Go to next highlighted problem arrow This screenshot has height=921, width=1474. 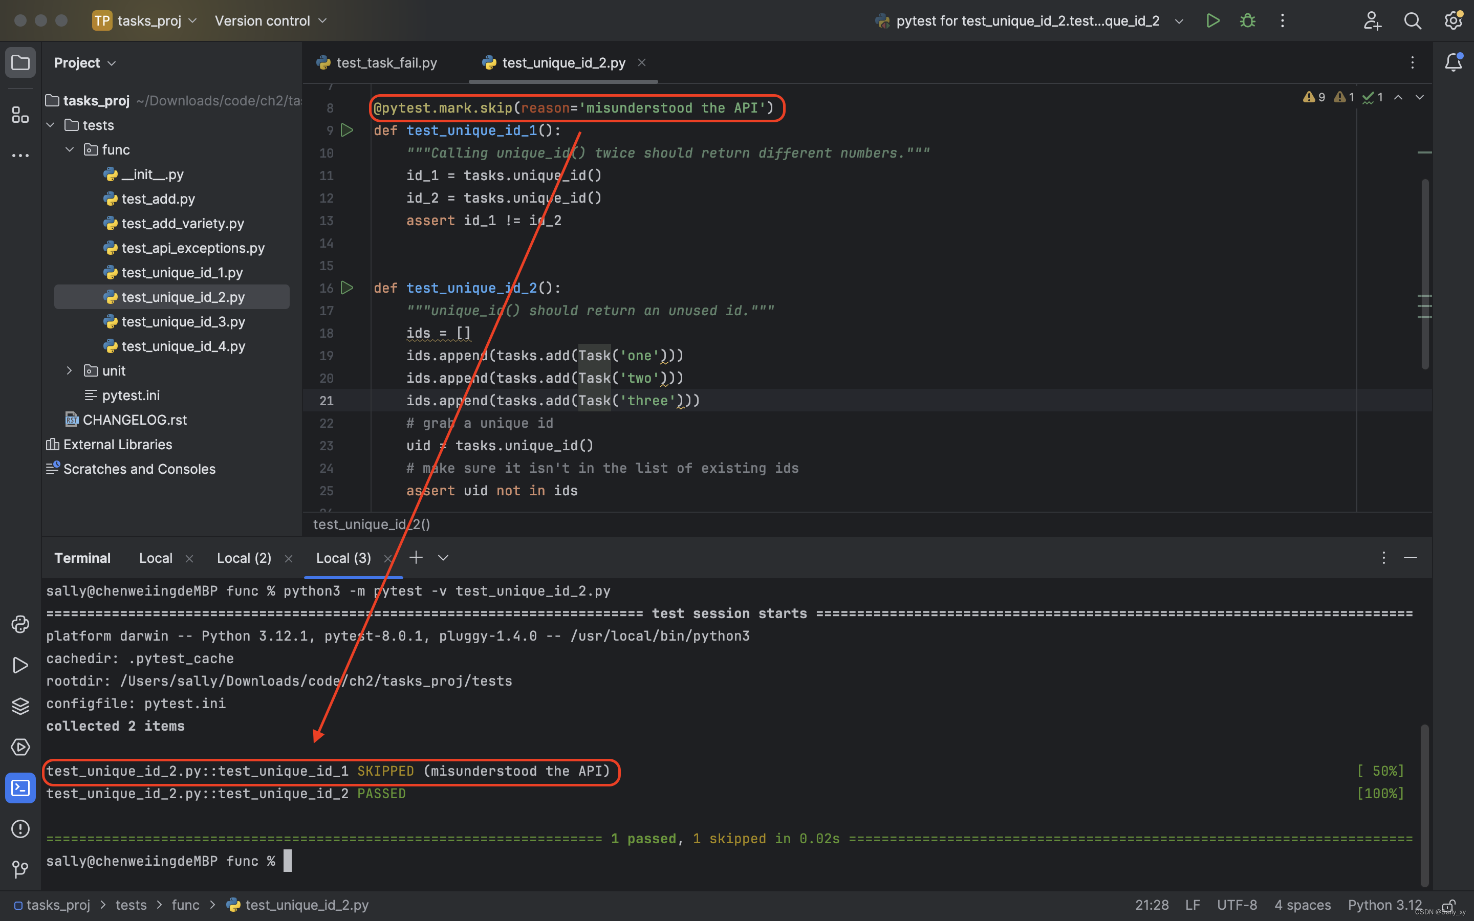click(x=1419, y=97)
